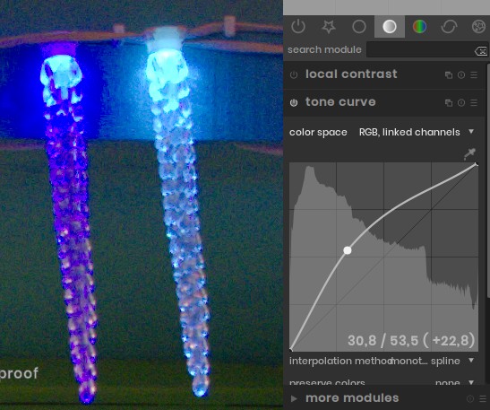
Task: Open tone curve multiple instances menu
Action: point(449,103)
